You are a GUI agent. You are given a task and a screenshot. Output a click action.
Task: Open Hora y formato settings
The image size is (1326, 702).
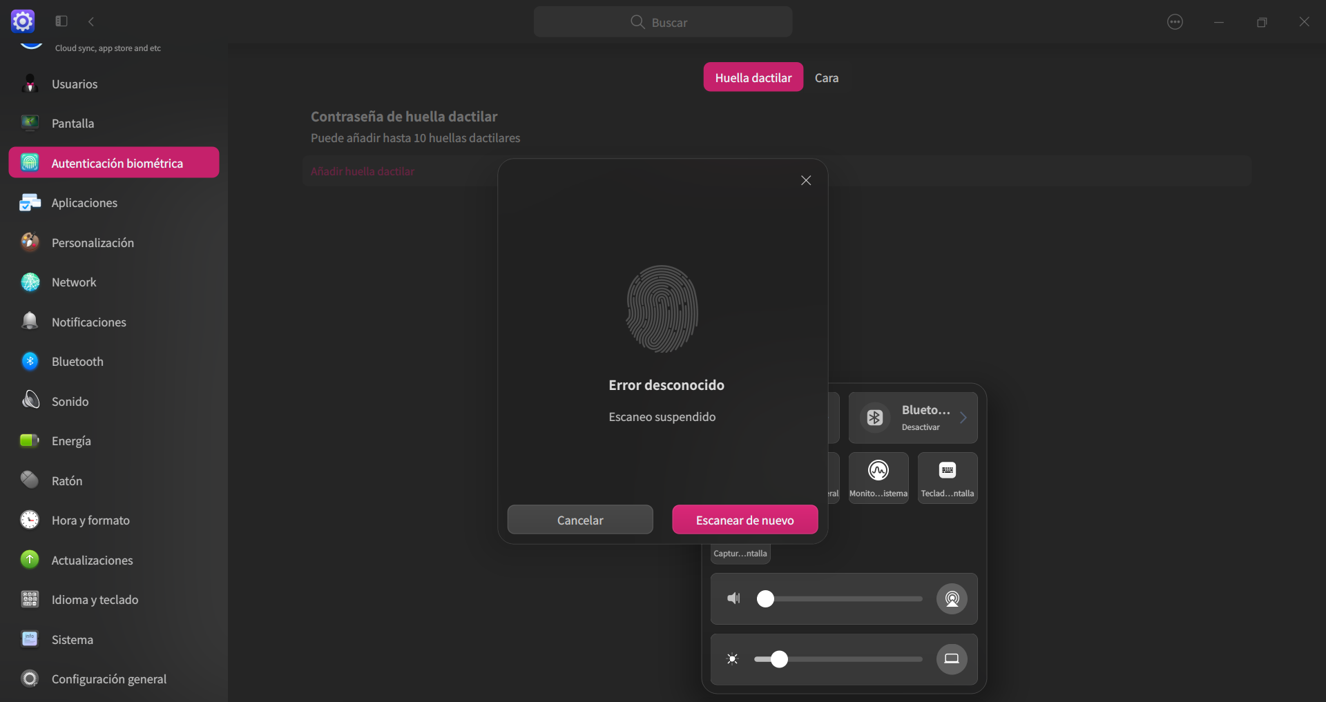[x=114, y=520]
